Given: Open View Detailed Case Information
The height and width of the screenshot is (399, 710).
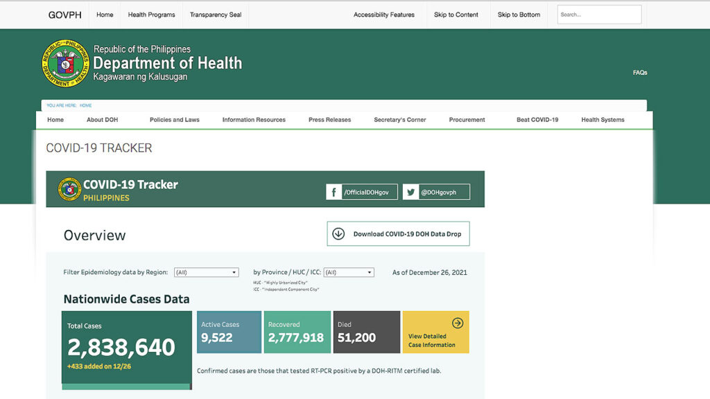Looking at the screenshot, I should 435,332.
